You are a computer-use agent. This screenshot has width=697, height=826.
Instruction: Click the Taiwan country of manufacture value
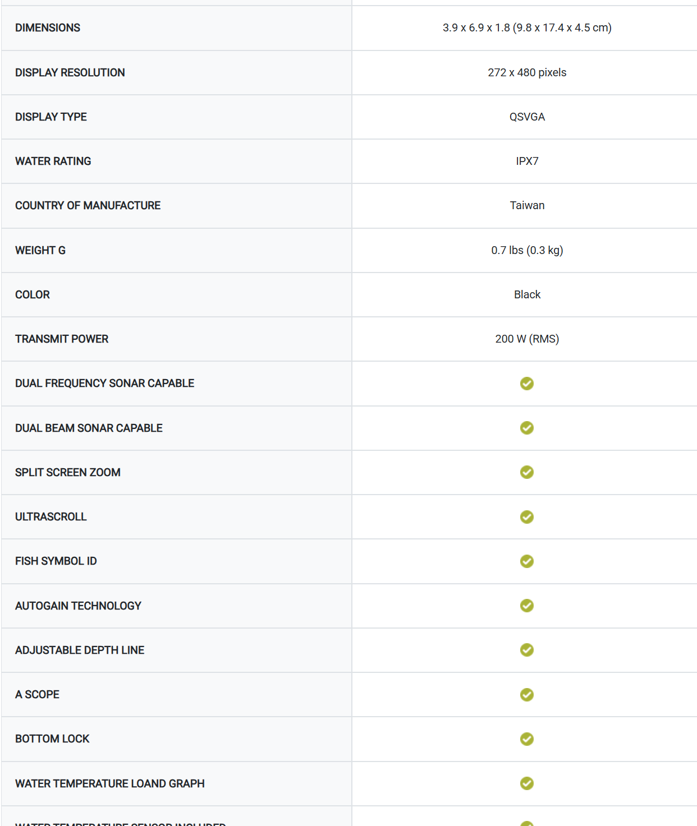pos(526,205)
